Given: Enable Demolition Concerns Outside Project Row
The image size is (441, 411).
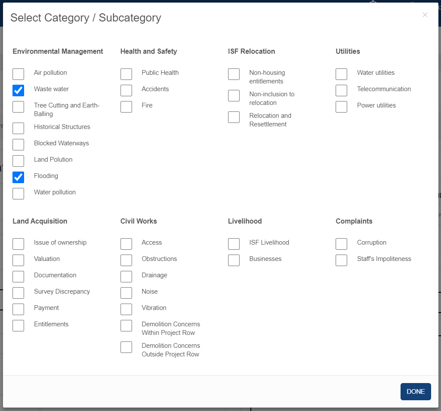Looking at the screenshot, I should click(x=126, y=347).
